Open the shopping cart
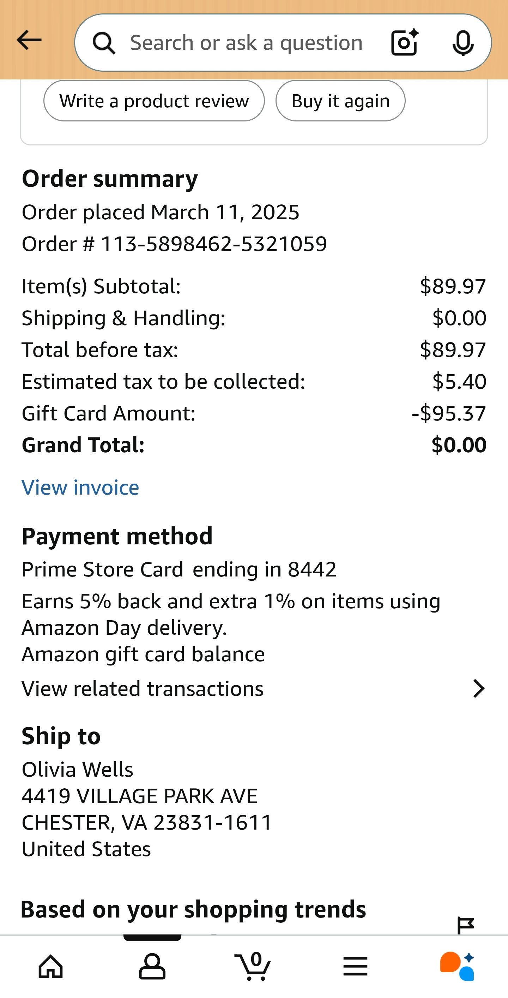Image resolution: width=508 pixels, height=998 pixels. click(x=253, y=966)
